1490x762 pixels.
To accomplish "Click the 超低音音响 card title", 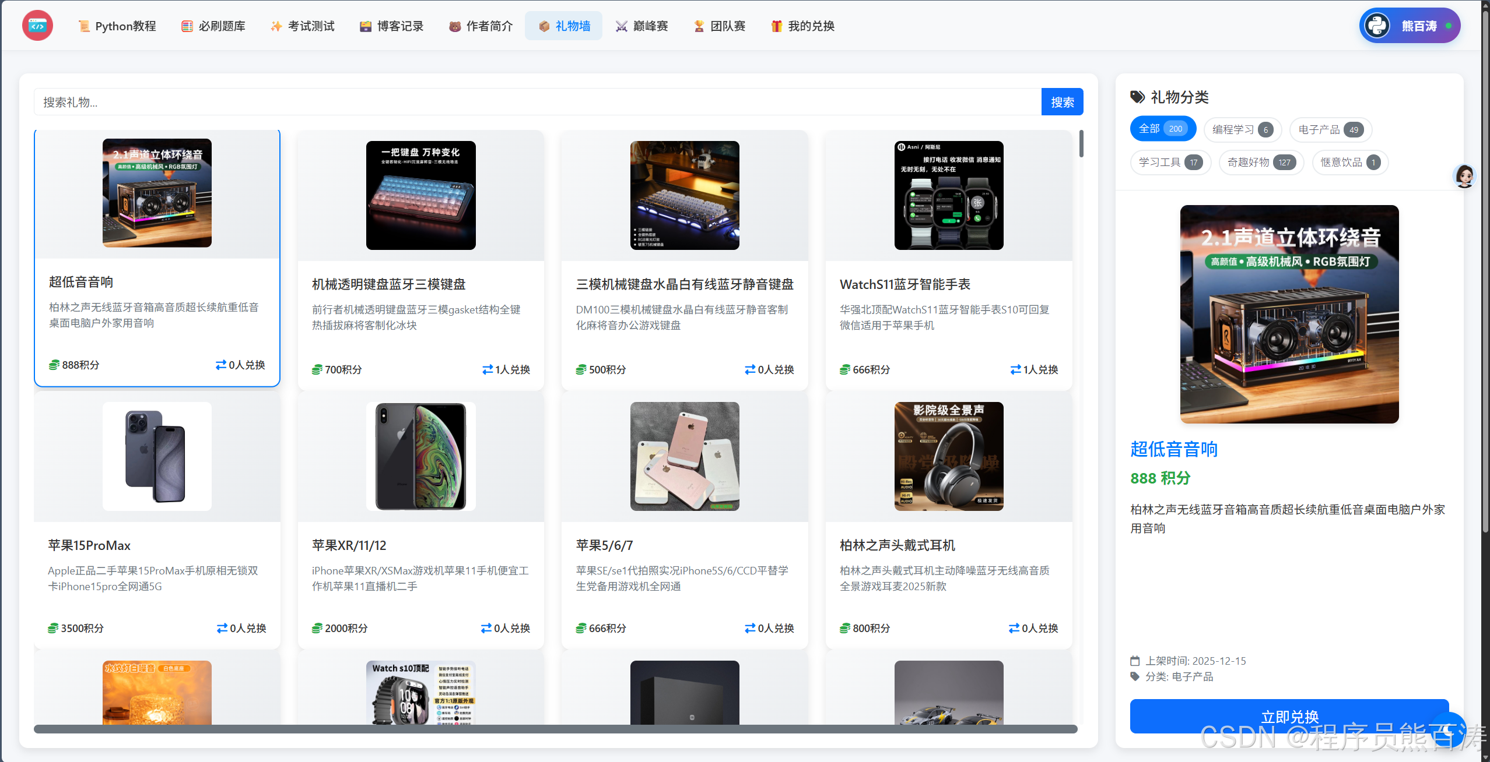I will pyautogui.click(x=81, y=282).
